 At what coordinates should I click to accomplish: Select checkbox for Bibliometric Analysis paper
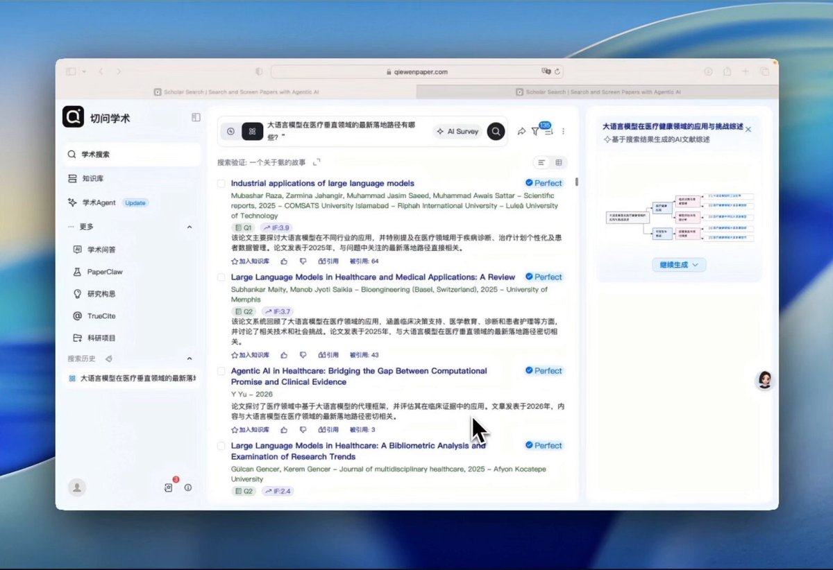point(221,446)
